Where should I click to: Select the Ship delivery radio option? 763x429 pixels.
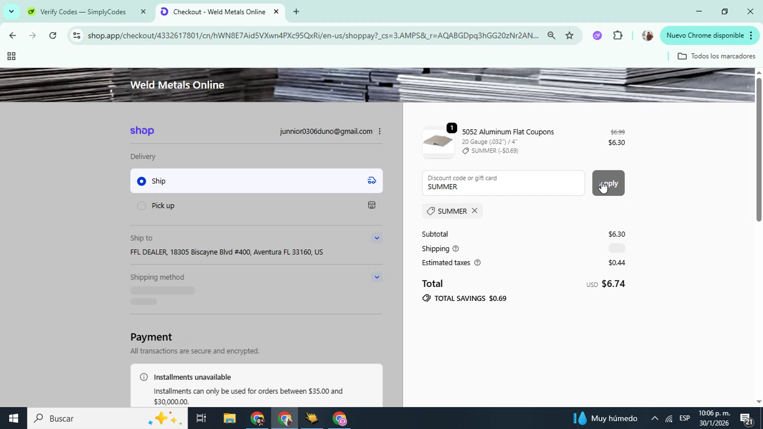pos(141,181)
